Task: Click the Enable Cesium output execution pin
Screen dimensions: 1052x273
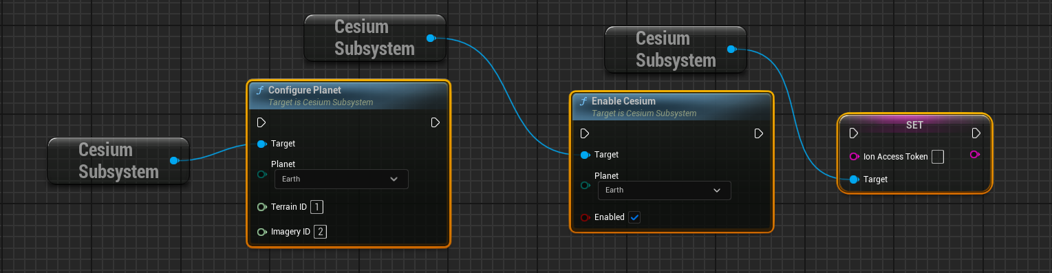Action: (759, 133)
